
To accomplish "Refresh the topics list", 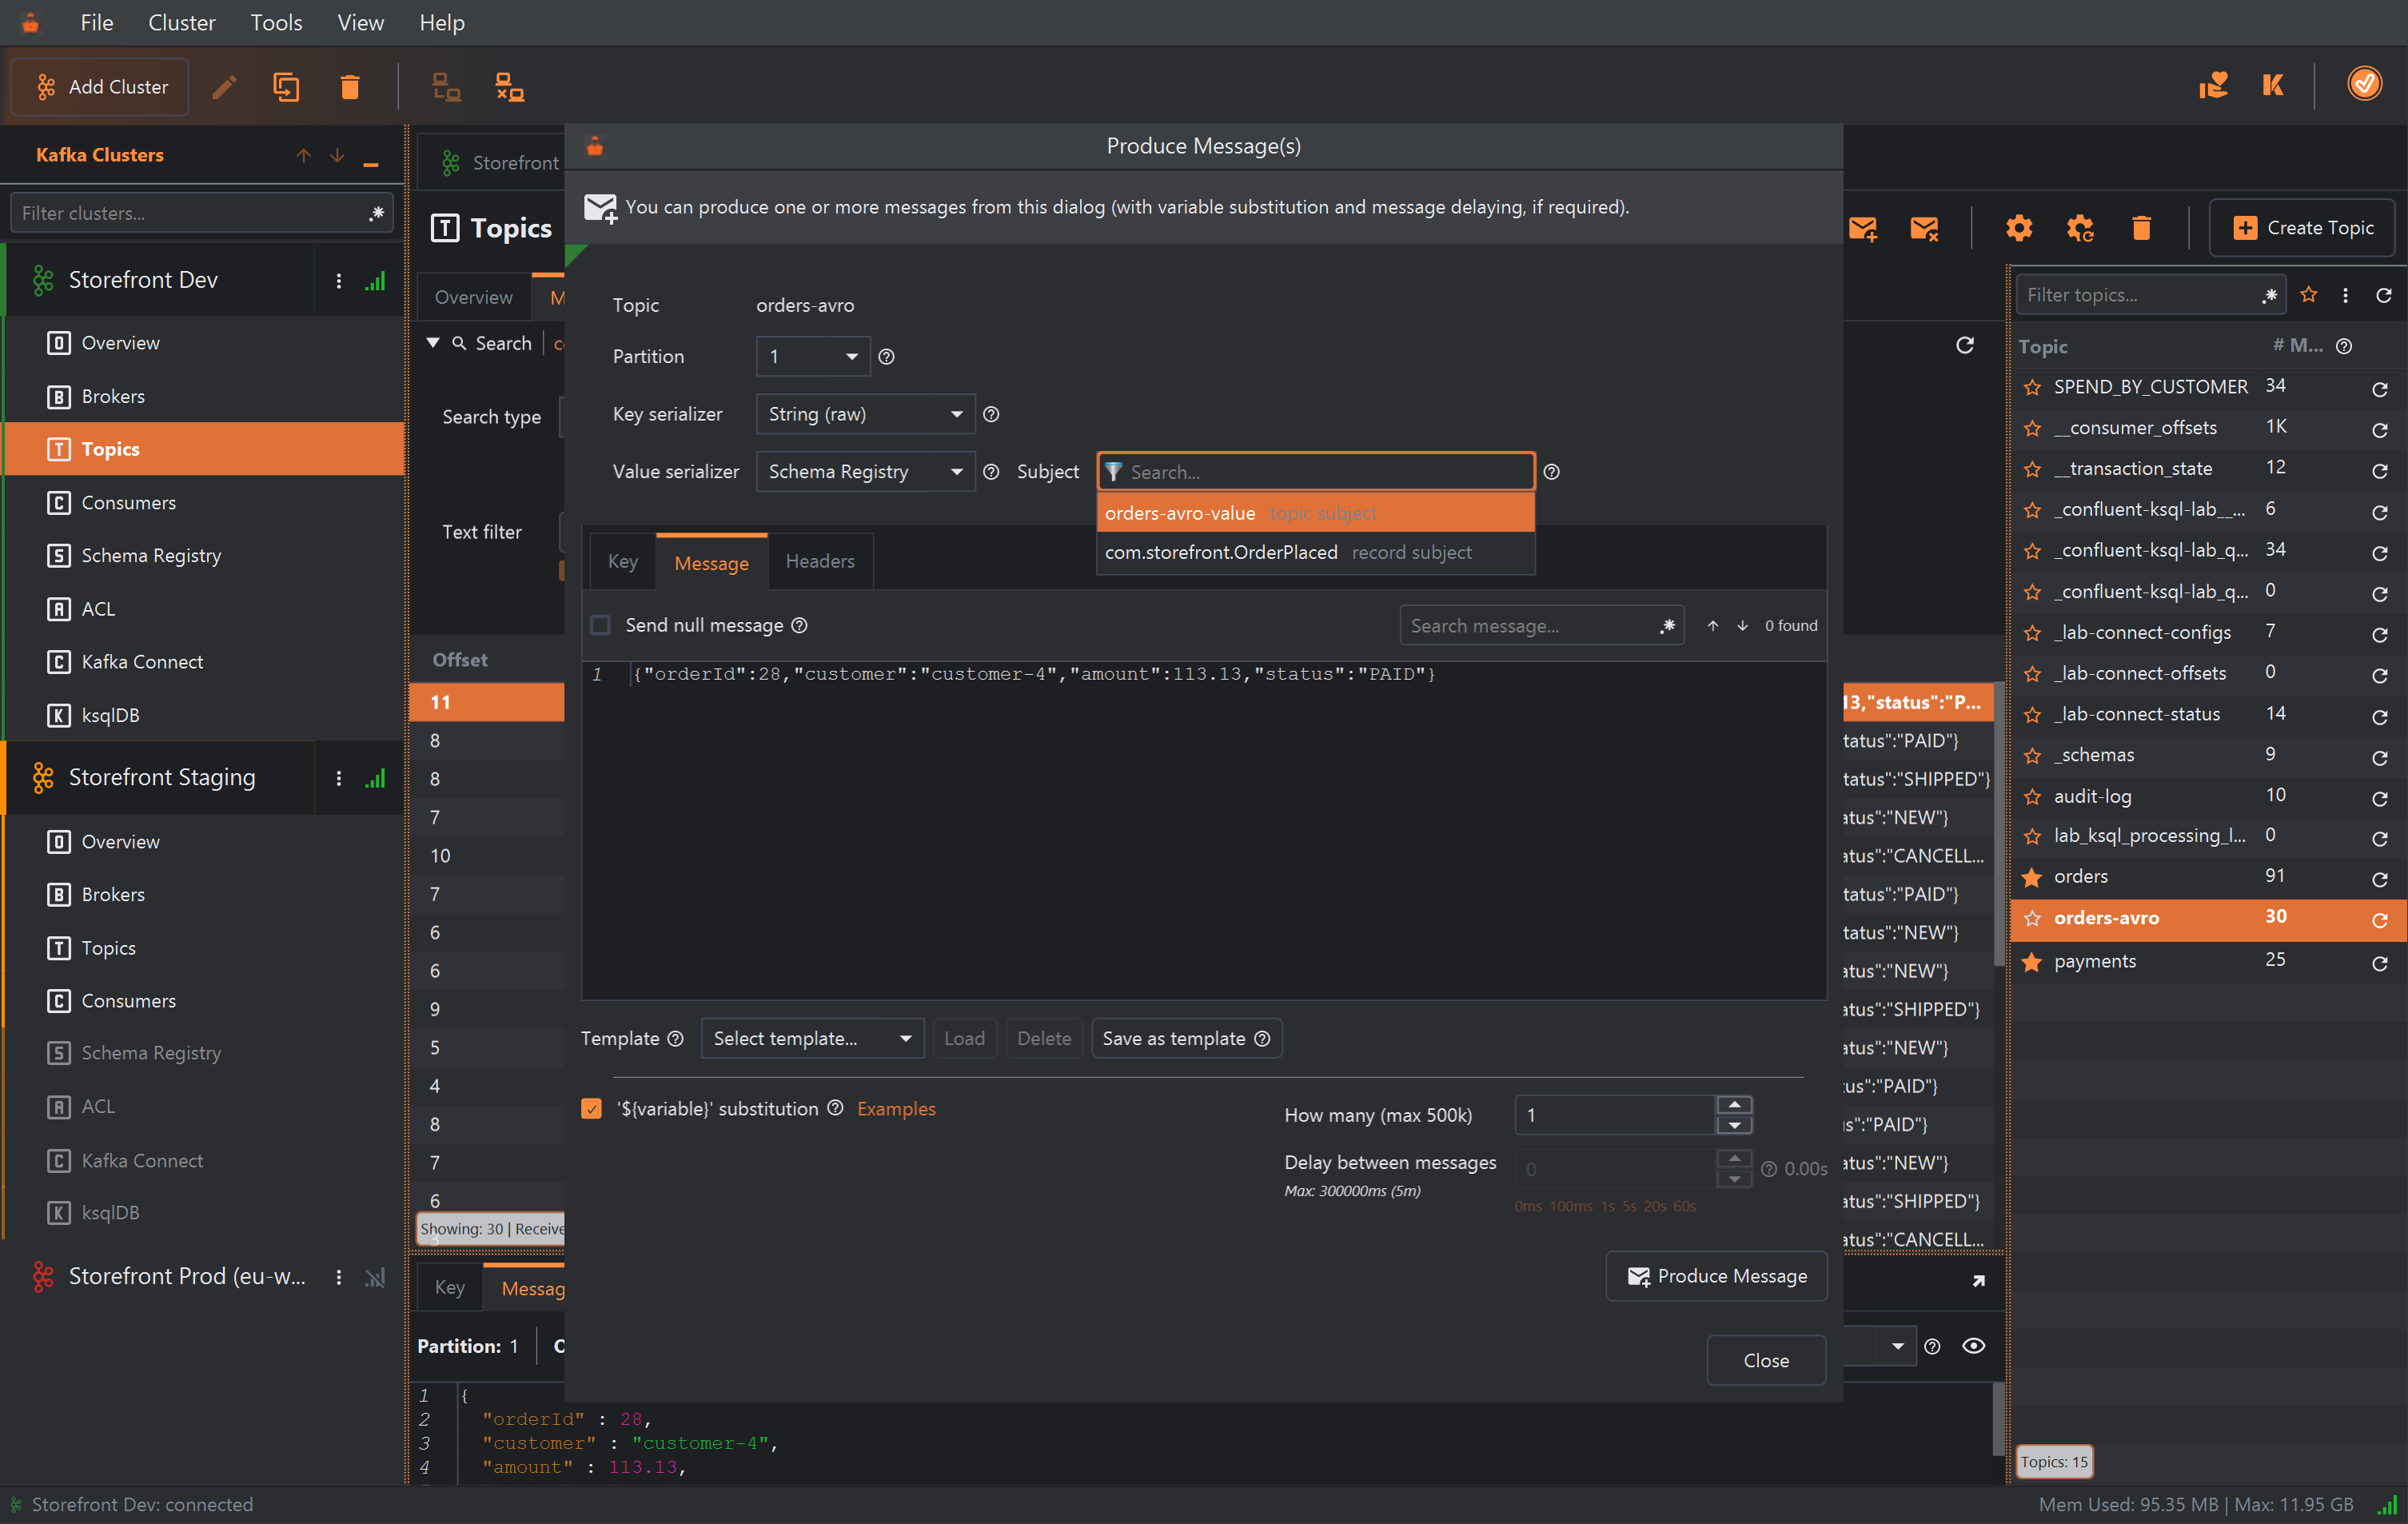I will pyautogui.click(x=2383, y=295).
